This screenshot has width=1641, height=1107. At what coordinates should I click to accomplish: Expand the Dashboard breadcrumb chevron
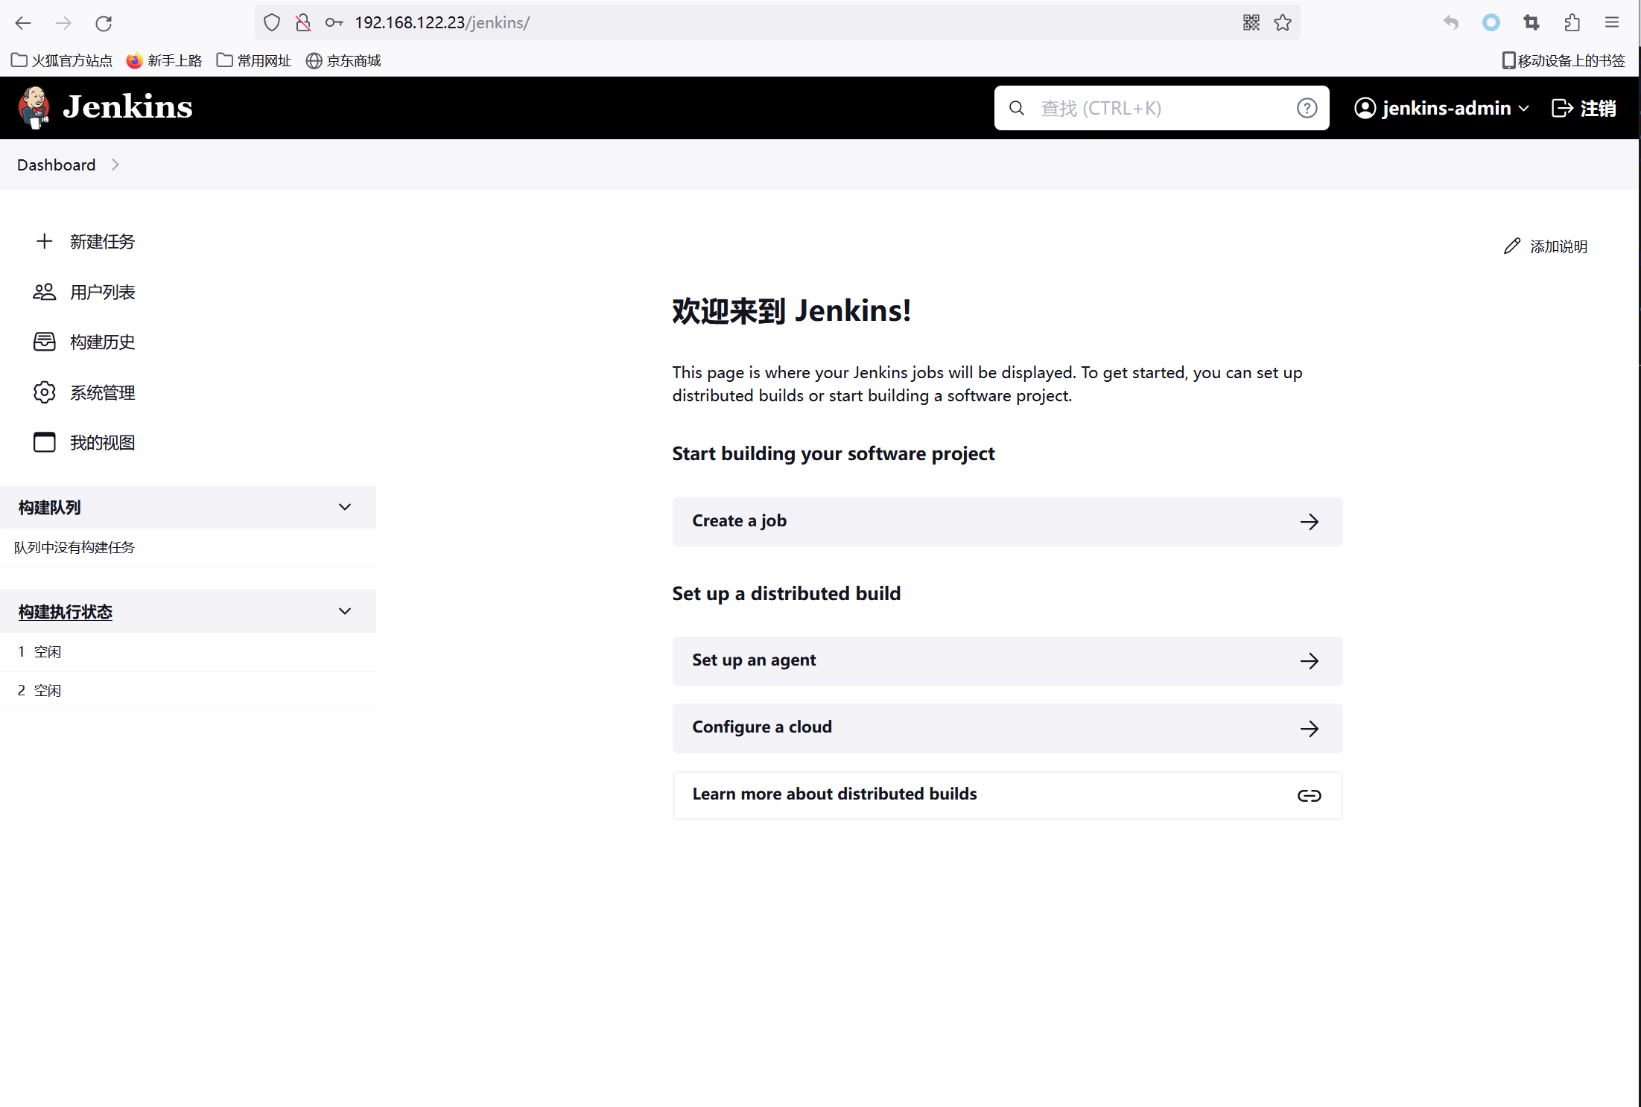click(115, 165)
